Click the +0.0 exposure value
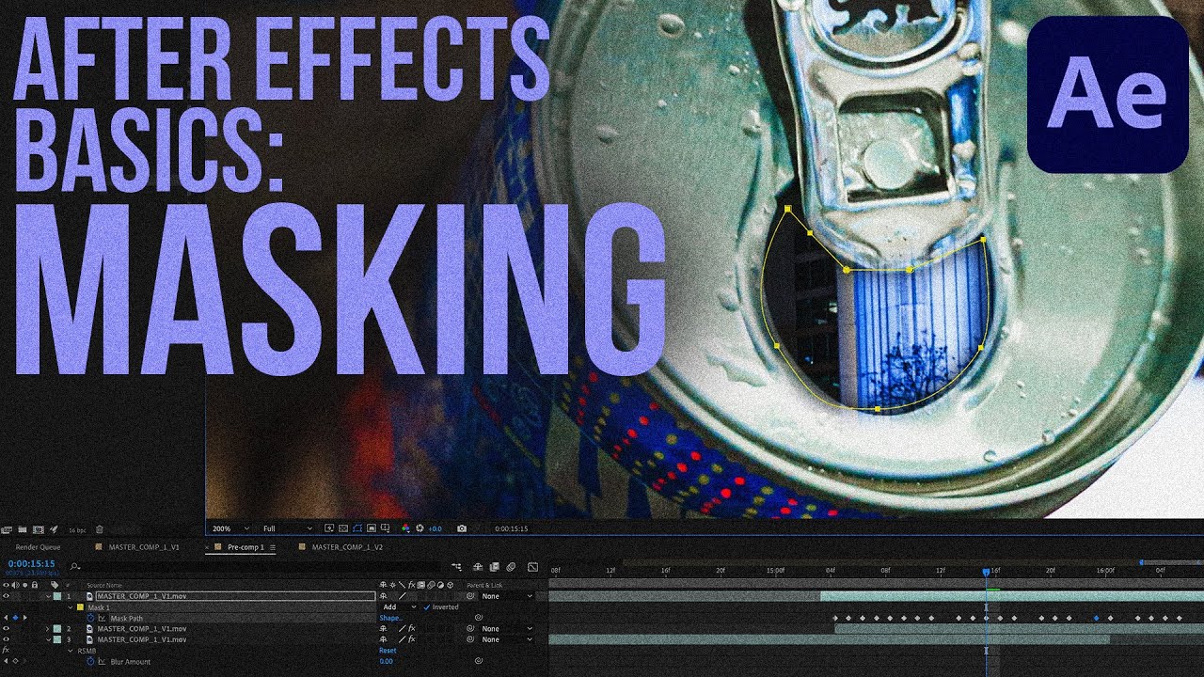1204x677 pixels. click(x=435, y=528)
